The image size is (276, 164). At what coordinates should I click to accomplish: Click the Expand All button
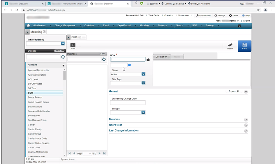pyautogui.click(x=234, y=91)
